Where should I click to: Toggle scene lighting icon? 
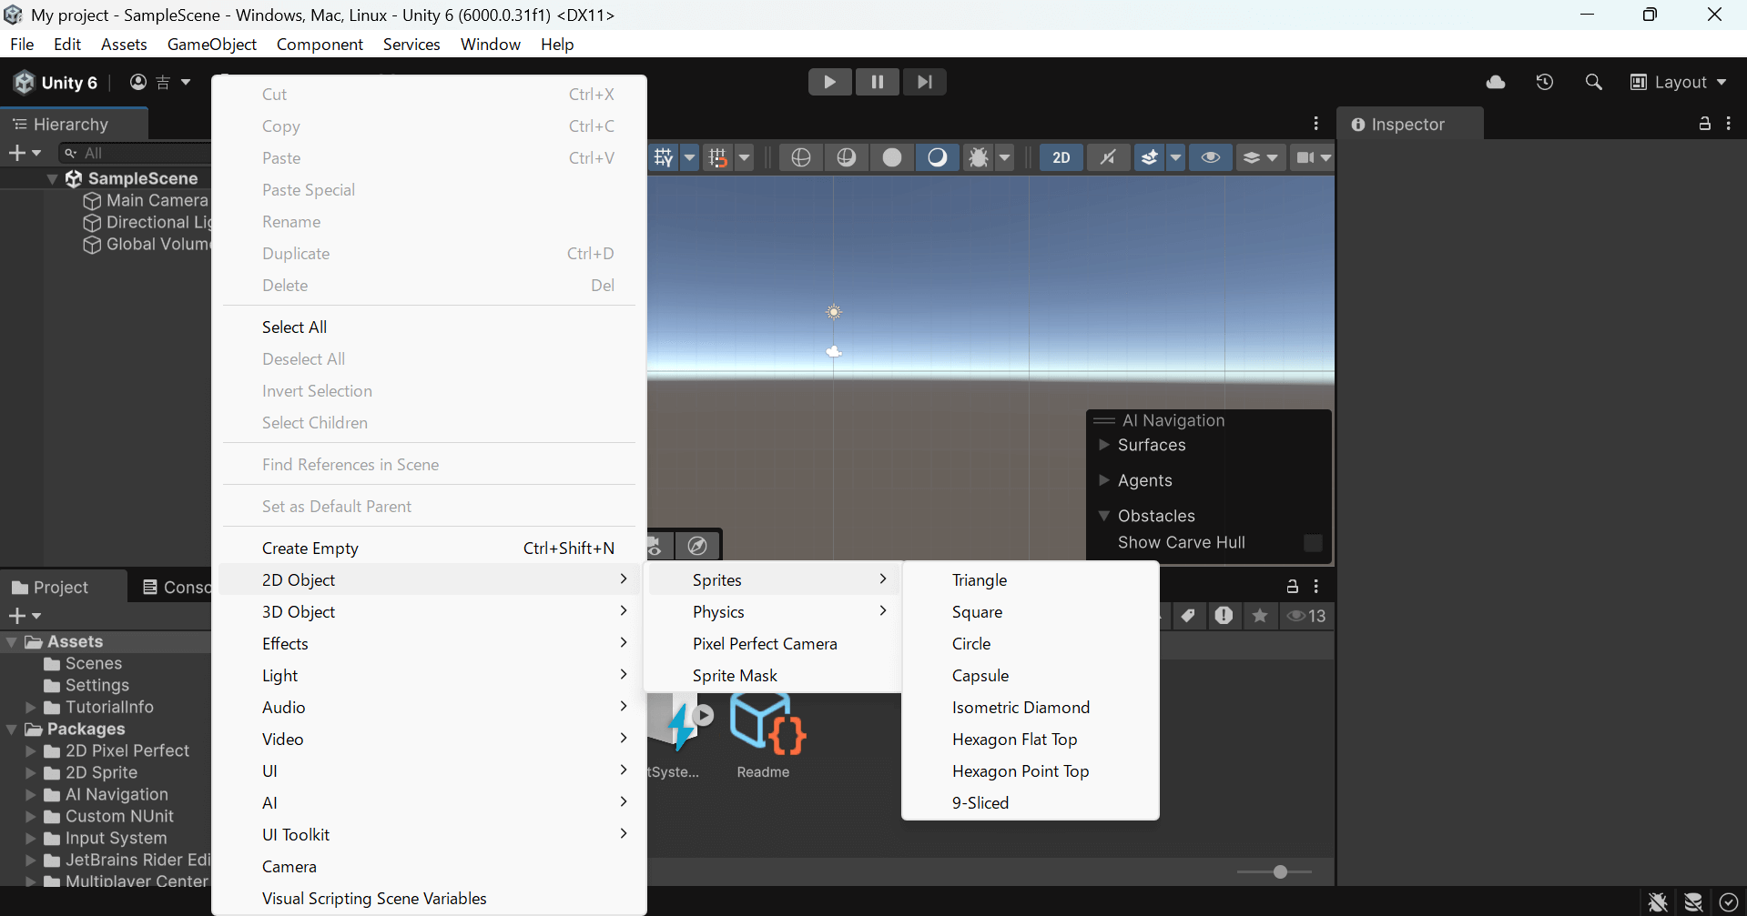tap(1108, 157)
